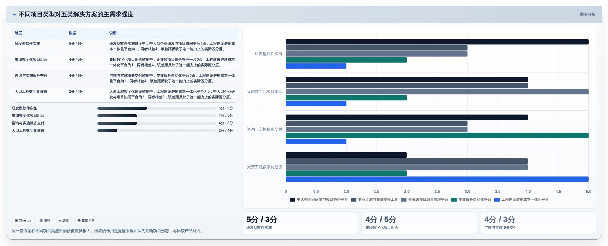
Task: Click the teal bar in 大型工程数字化建设 chart group
Action: (346, 173)
